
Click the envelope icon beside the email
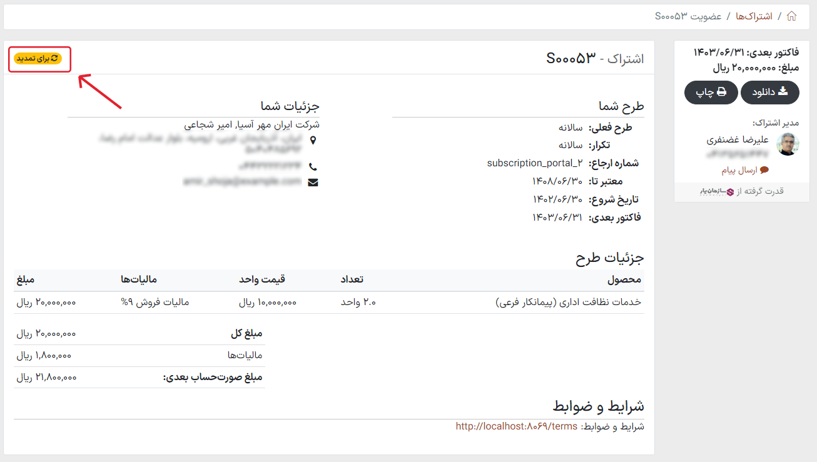(x=313, y=182)
